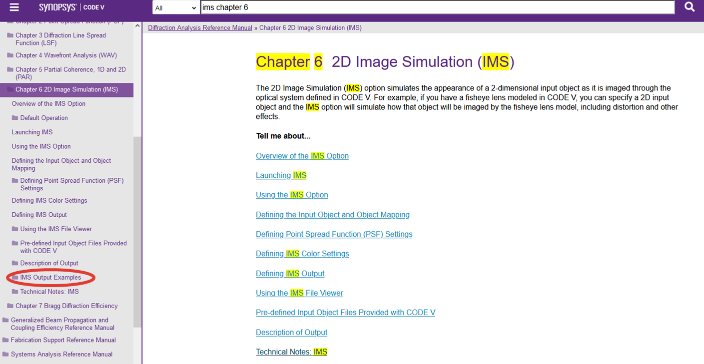Image resolution: width=704 pixels, height=364 pixels.
Task: Open Generalized Beam Propagation and Coupling Efficiency manual
Action: click(x=62, y=324)
